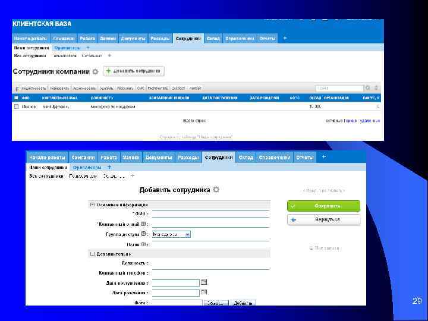428x321 pixels.
Task: Click search magnifier icon in employee list toolbar
Action: [x=368, y=88]
